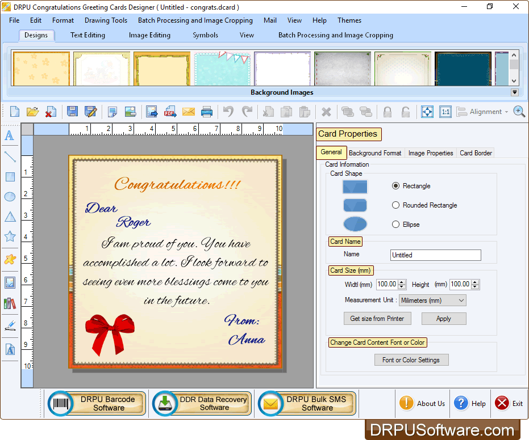529x440 pixels.
Task: Undo the last action
Action: (x=229, y=112)
